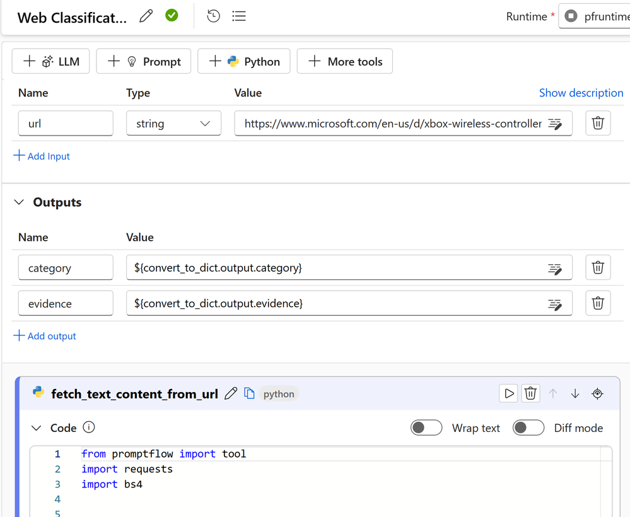Enable the Wrap text toggle

tap(426, 428)
